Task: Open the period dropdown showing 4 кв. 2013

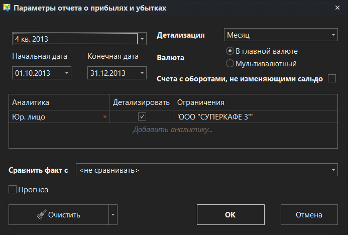Action: pos(142,39)
